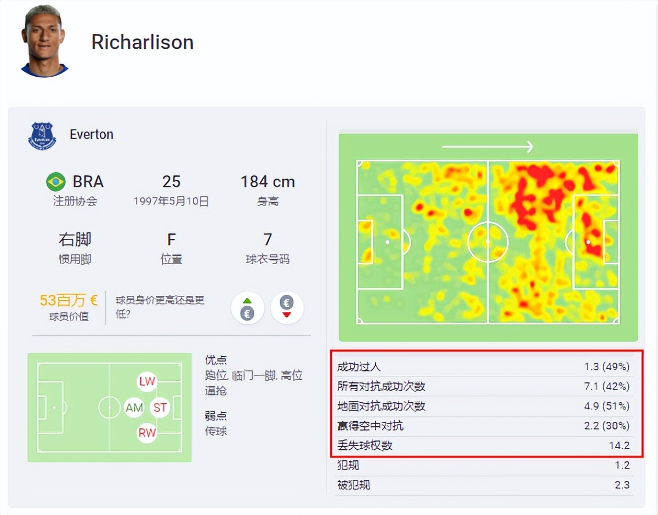
Task: Click the 赢得空中对抗 stat row
Action: 484,426
